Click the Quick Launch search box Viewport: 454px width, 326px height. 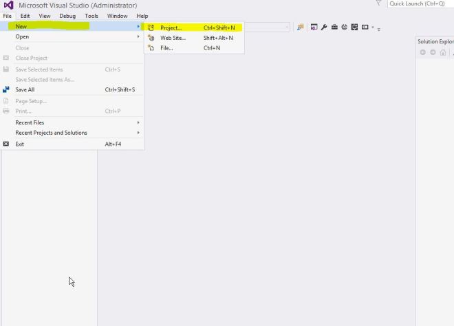click(x=420, y=3)
